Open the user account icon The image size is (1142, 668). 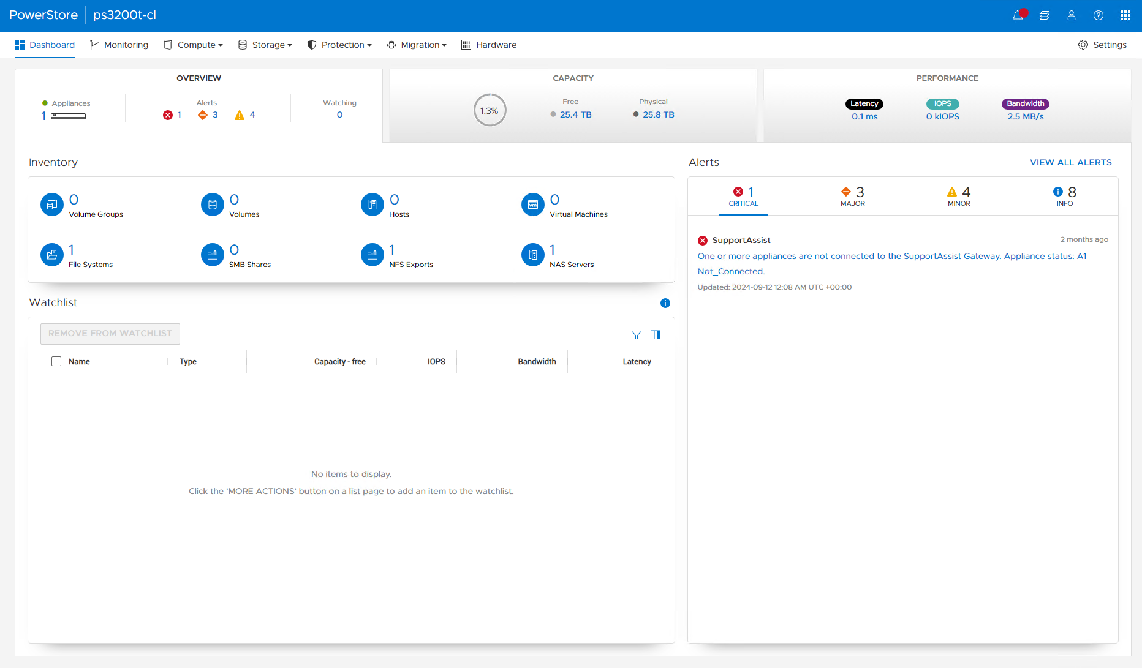click(1072, 15)
